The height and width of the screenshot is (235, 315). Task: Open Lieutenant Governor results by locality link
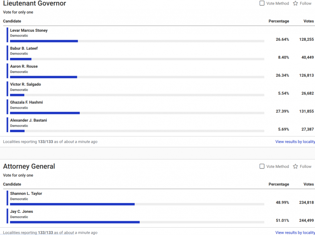295,142
